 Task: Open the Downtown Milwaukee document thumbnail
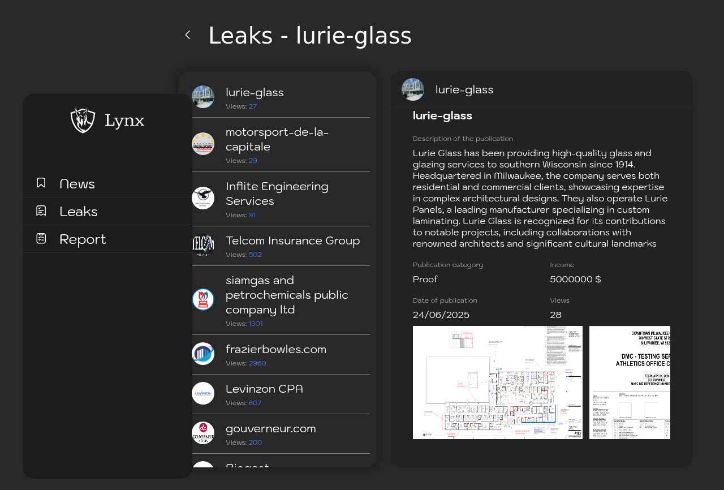(x=630, y=382)
